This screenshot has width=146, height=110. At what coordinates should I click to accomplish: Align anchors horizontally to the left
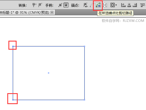[123, 5]
